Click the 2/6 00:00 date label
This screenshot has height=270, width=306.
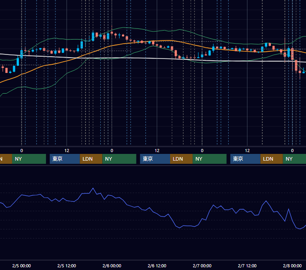[112, 265]
